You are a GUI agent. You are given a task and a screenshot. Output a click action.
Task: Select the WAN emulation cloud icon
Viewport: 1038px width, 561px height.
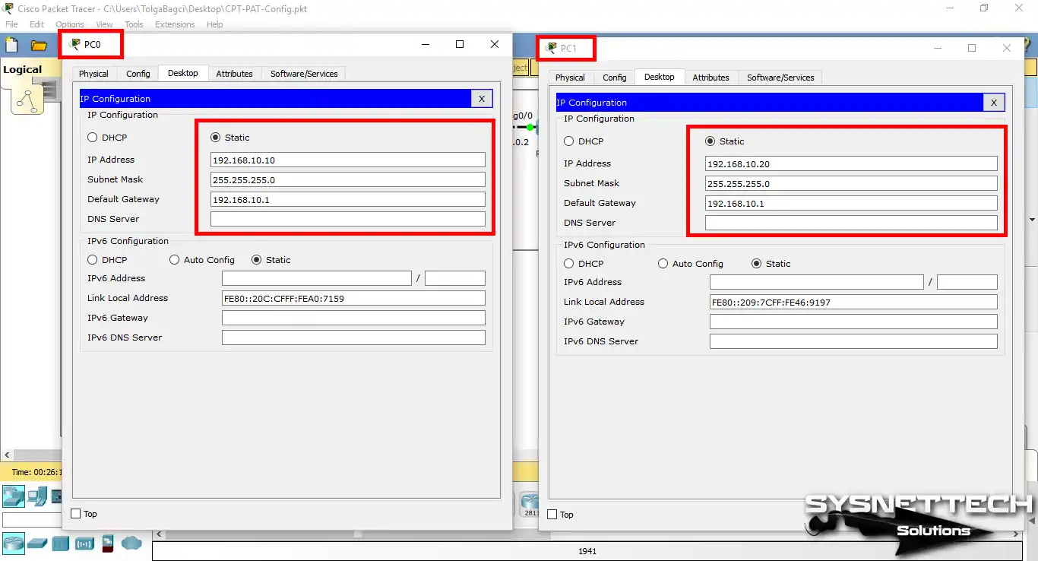pyautogui.click(x=131, y=544)
